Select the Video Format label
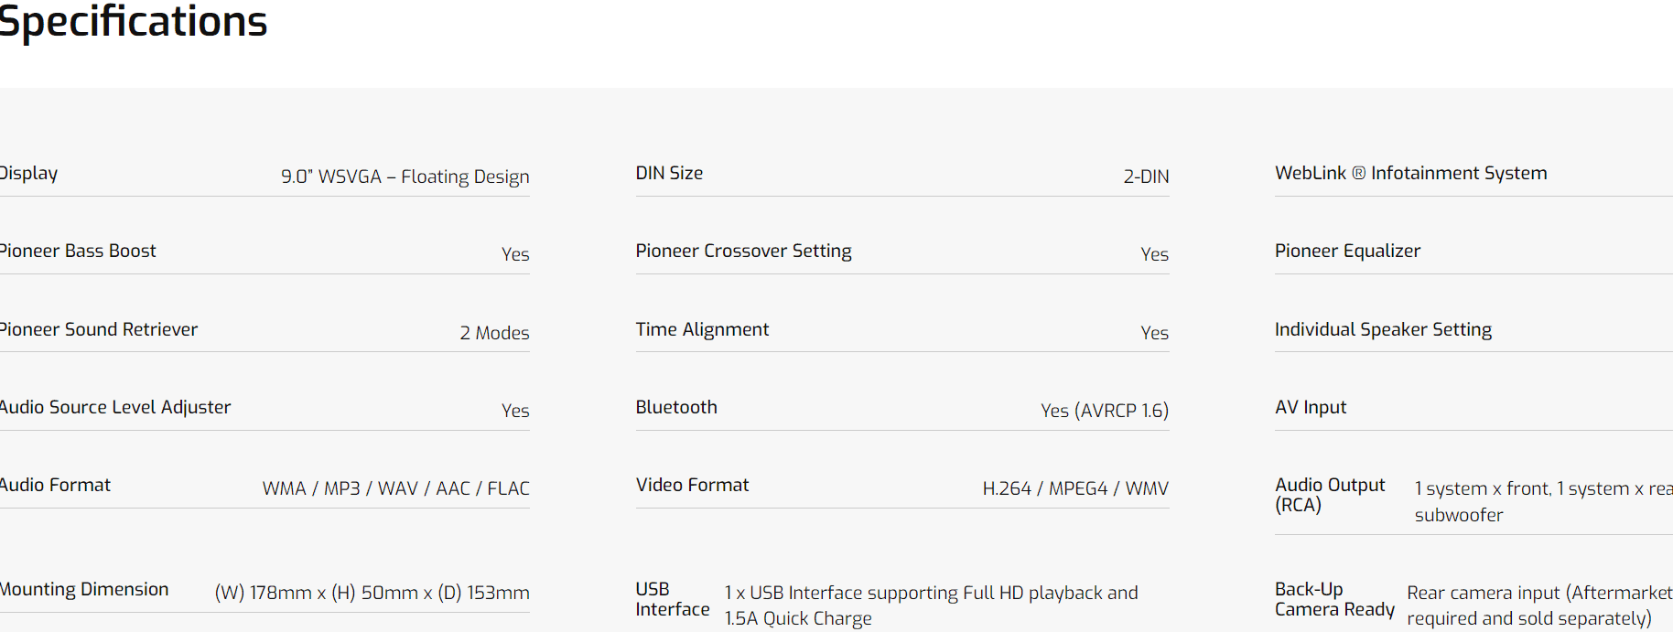 [x=692, y=485]
